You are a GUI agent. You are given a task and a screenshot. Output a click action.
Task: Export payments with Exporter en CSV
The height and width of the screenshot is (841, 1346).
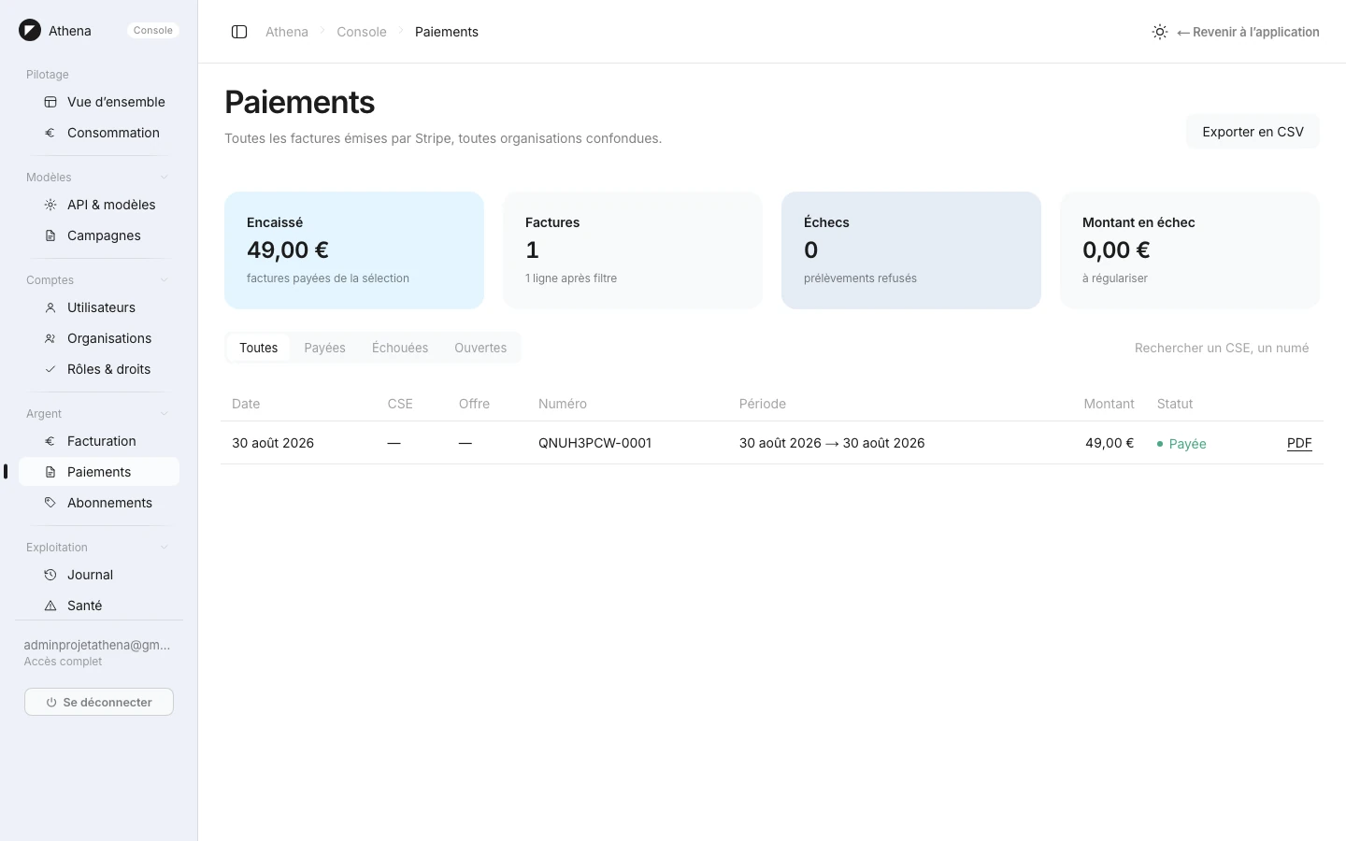(1253, 132)
